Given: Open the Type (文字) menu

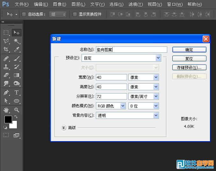Looking at the screenshot, I should (x=97, y=4).
